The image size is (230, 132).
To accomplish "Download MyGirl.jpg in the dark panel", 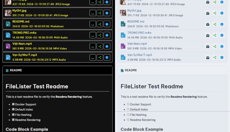I will tap(93, 13).
